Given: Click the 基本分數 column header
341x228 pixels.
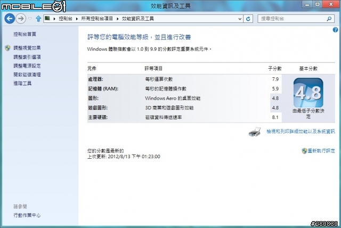Looking at the screenshot, I should tap(308, 69).
